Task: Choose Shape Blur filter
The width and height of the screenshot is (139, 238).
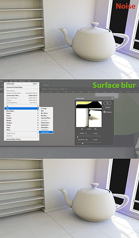Action: point(46,127)
